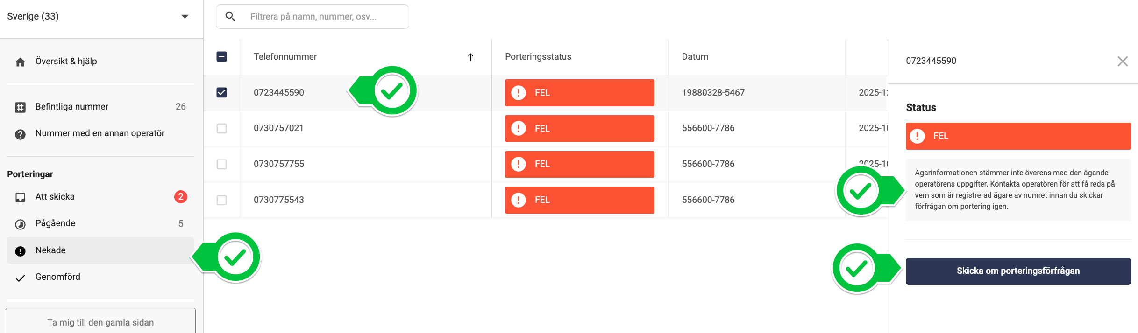
Task: Click the search magnifier icon in filter bar
Action: point(230,17)
